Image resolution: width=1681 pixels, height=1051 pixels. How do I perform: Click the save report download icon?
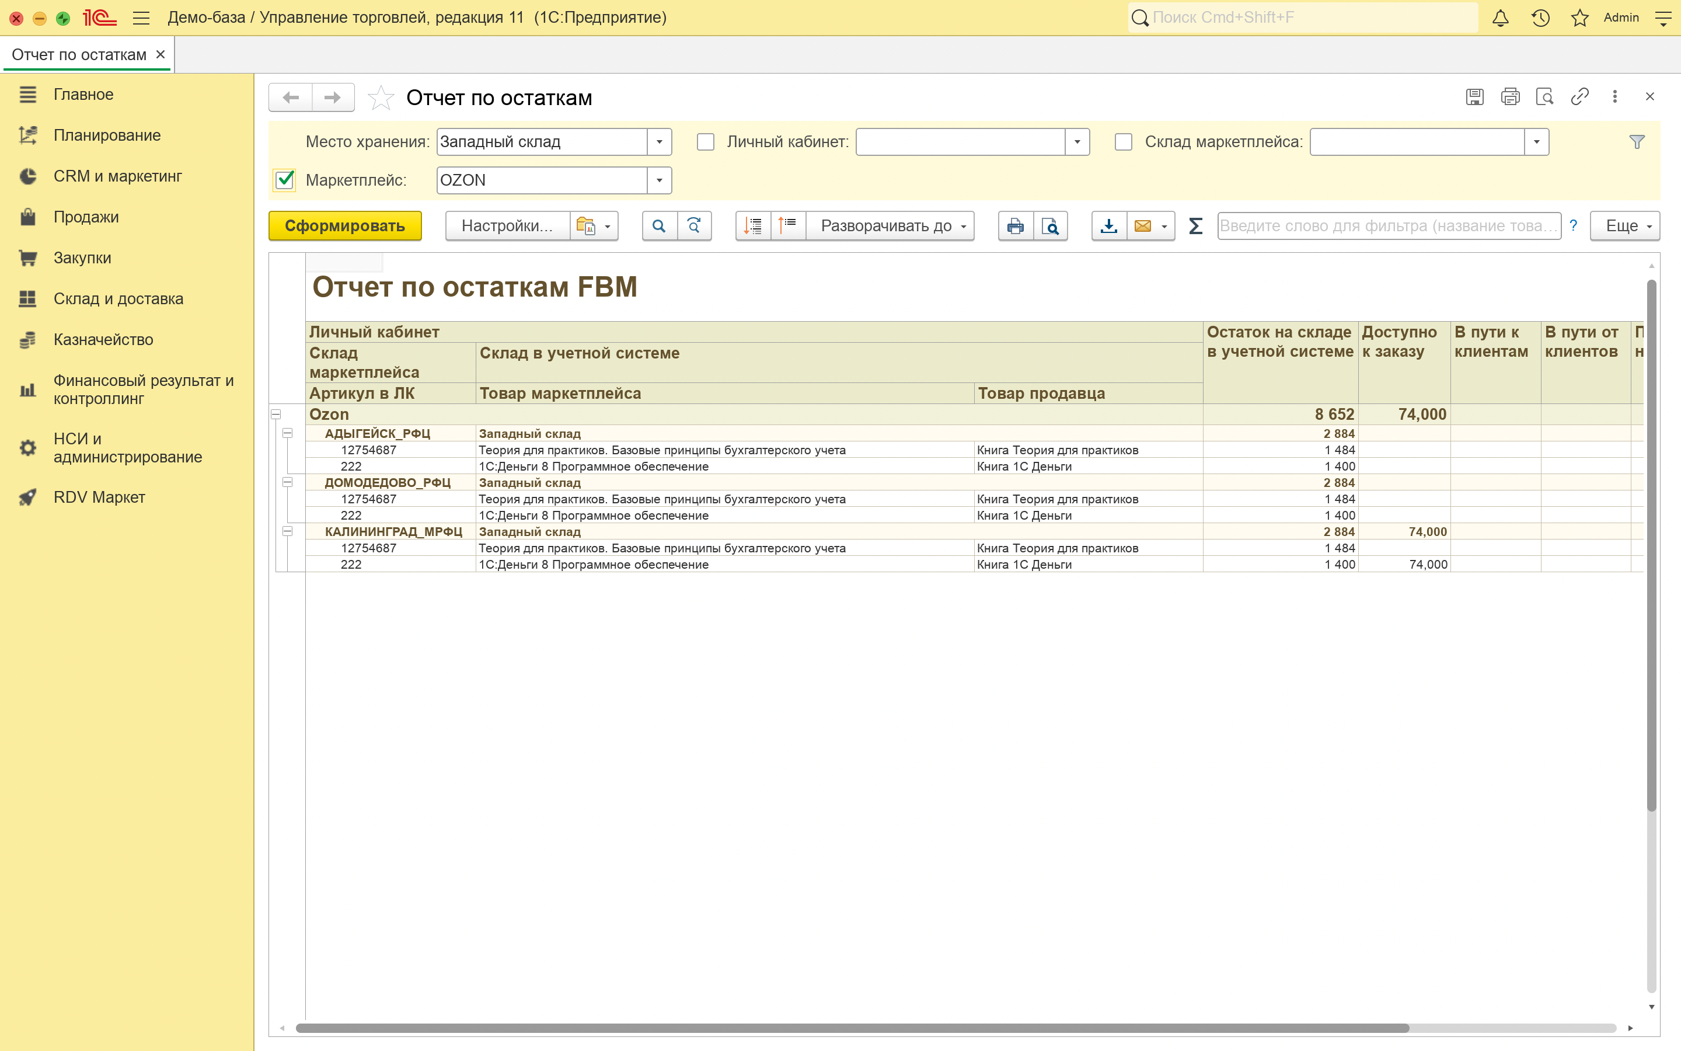pos(1108,226)
